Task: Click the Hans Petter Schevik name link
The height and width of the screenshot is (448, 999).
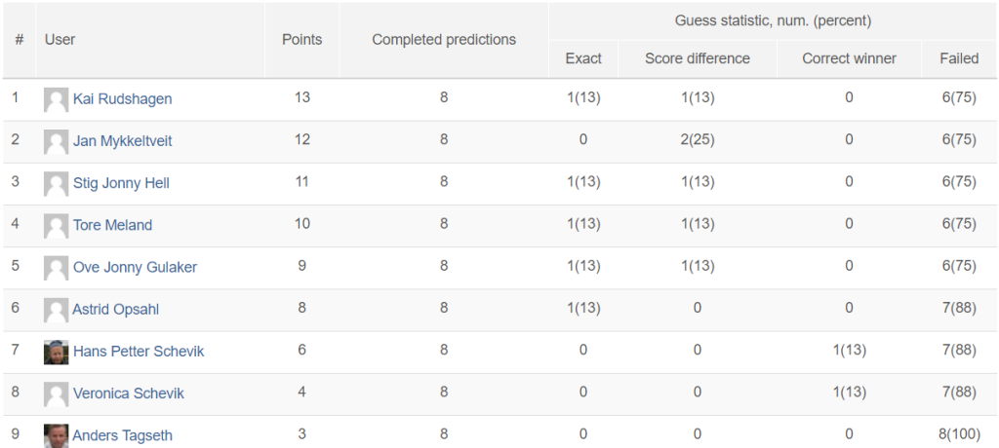Action: pos(139,352)
